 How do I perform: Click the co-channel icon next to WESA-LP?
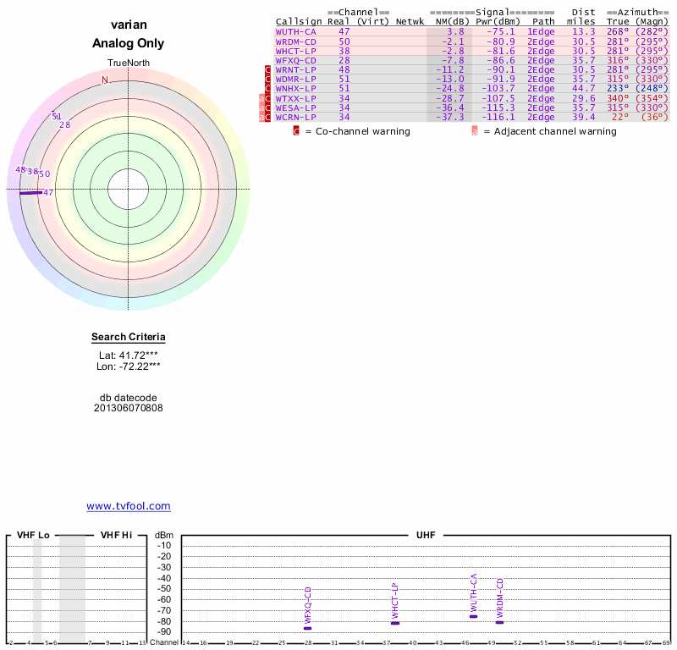click(267, 107)
